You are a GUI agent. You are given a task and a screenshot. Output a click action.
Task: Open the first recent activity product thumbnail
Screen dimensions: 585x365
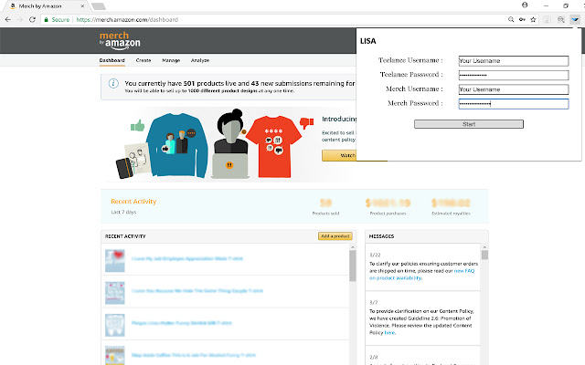pyautogui.click(x=114, y=261)
